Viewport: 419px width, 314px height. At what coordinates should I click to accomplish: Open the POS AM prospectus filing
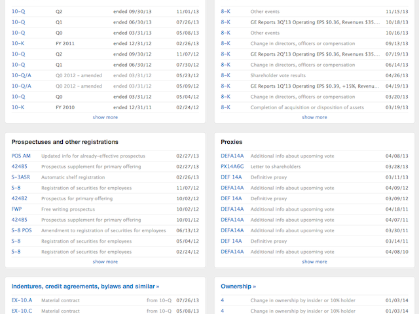21,156
